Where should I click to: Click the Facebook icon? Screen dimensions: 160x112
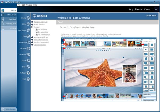pos(28,54)
